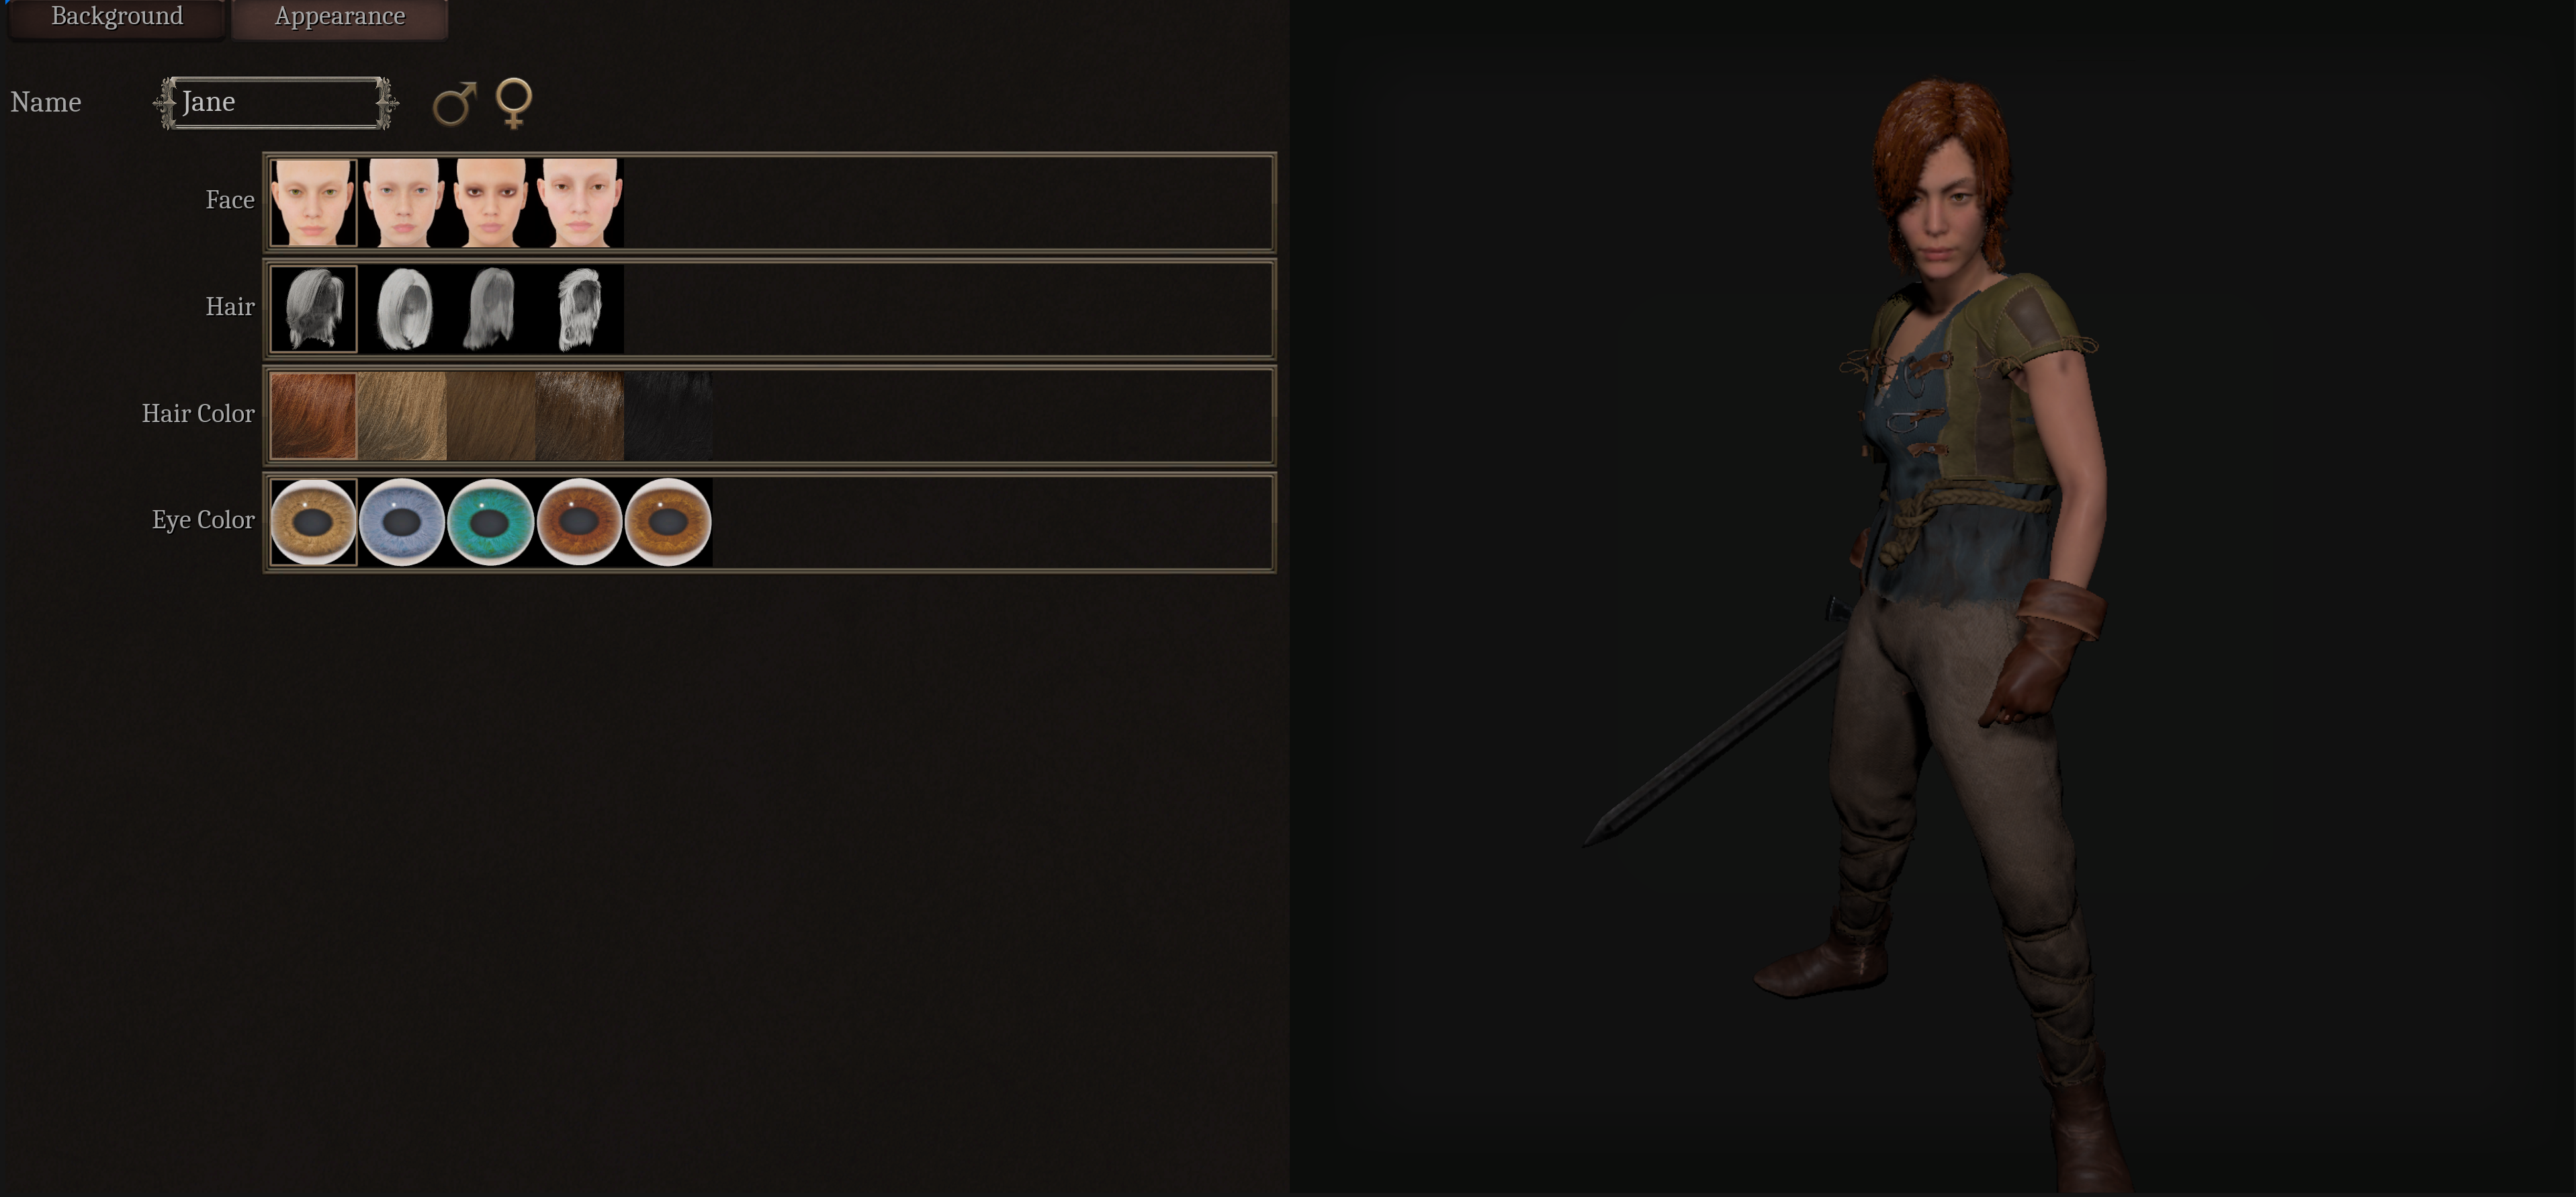
Task: Pick the blonde hair color swatch
Action: coord(402,415)
